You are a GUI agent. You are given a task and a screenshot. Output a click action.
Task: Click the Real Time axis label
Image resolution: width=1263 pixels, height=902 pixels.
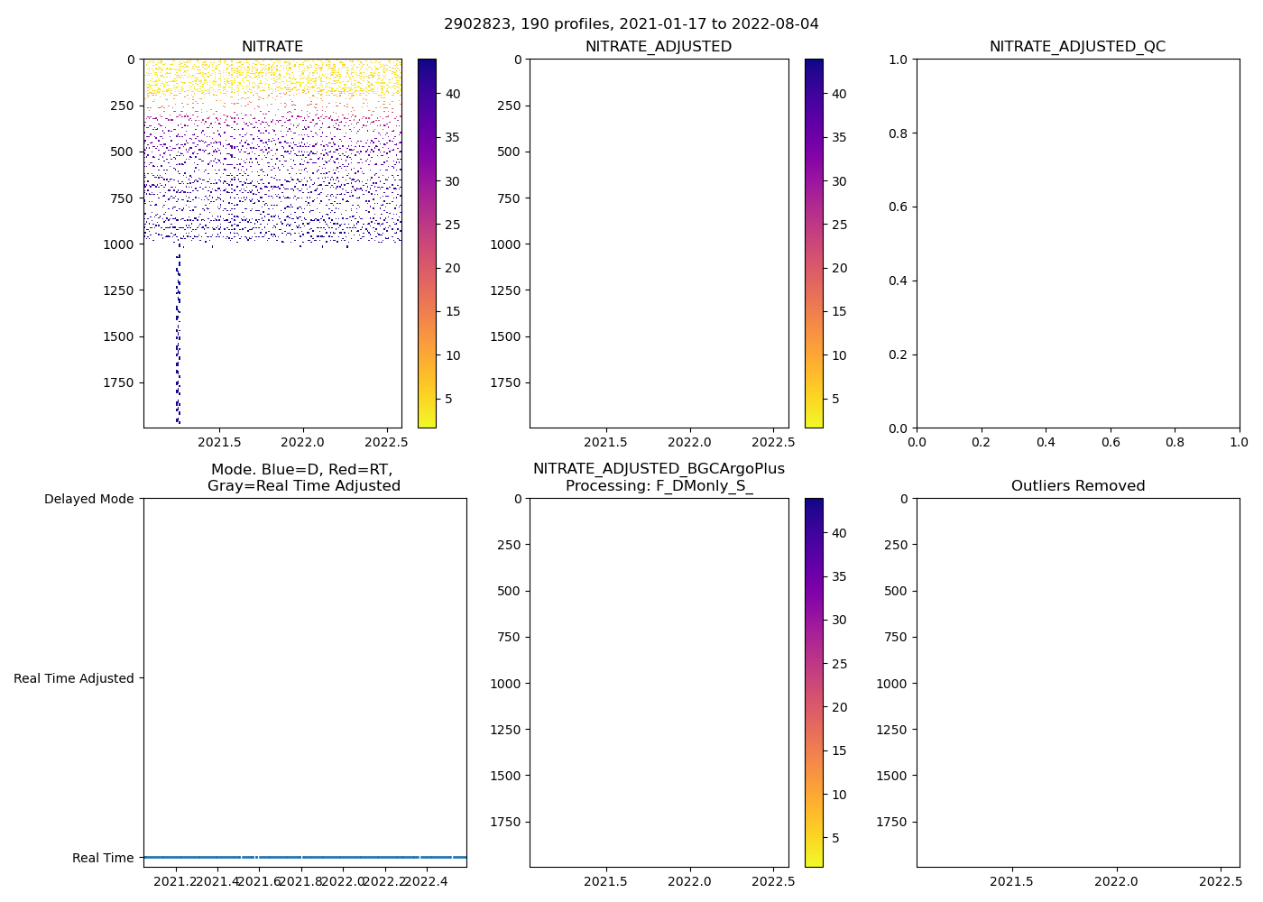click(x=103, y=858)
